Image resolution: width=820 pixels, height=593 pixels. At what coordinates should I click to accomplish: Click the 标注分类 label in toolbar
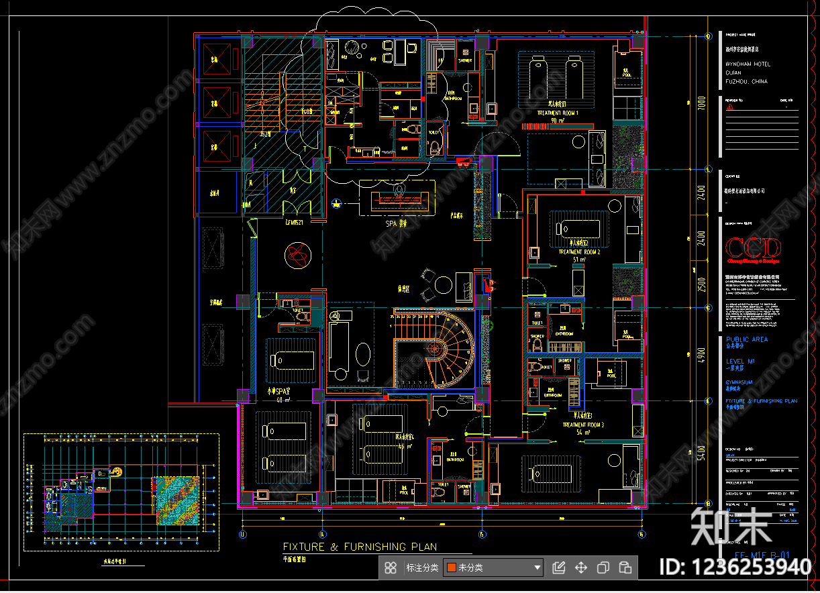pos(422,568)
